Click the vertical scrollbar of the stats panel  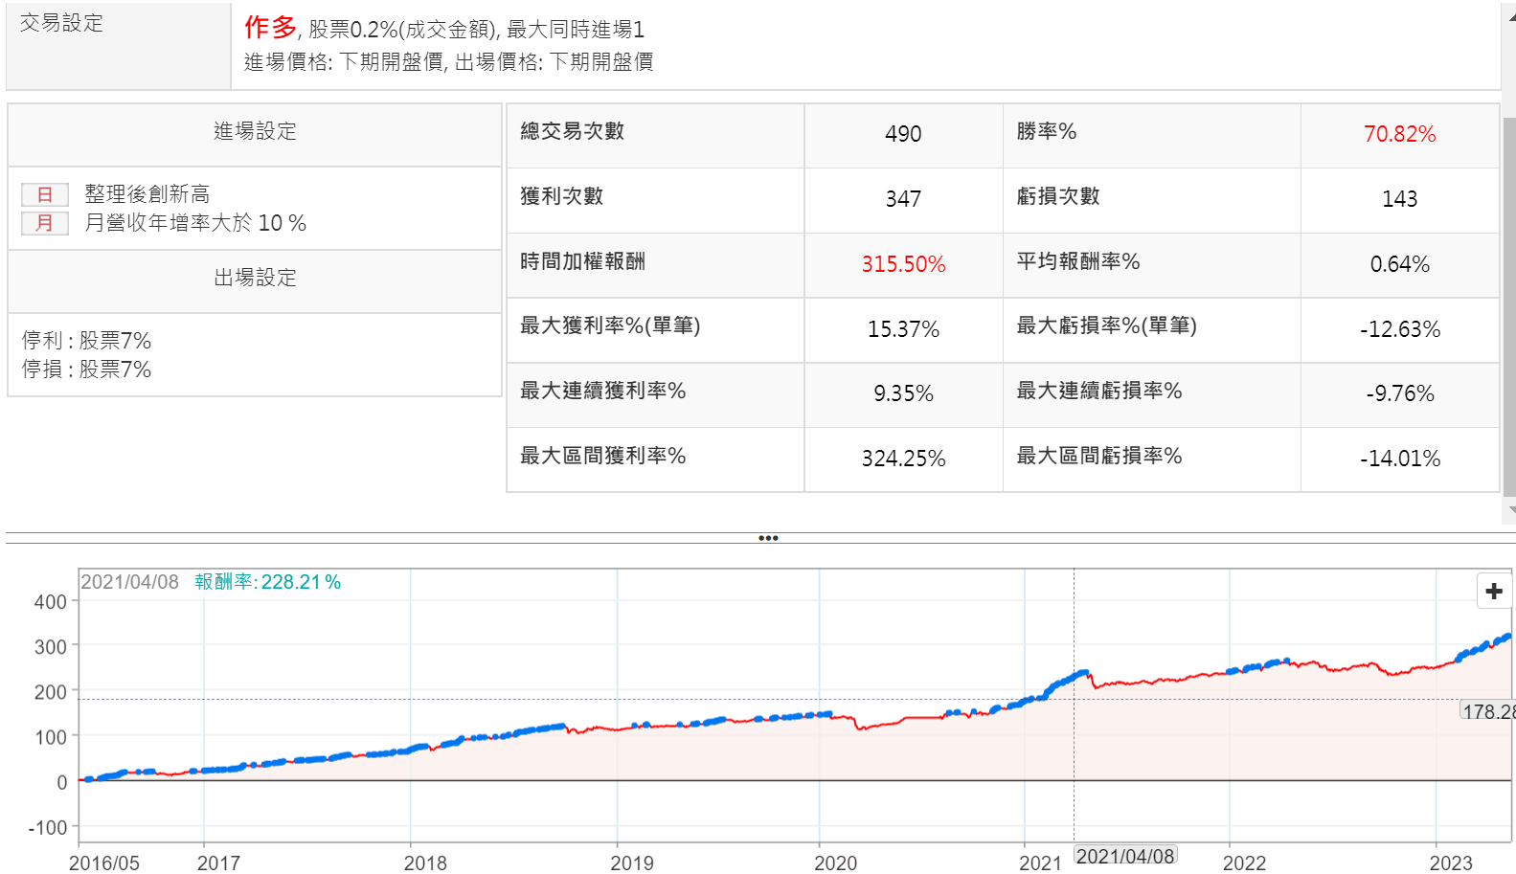pyautogui.click(x=1509, y=306)
